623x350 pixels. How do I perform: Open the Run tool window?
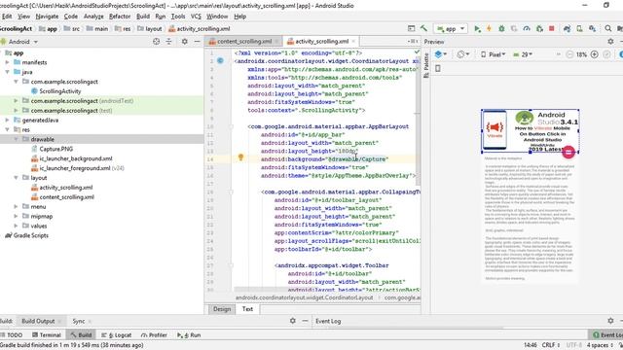pos(189,334)
